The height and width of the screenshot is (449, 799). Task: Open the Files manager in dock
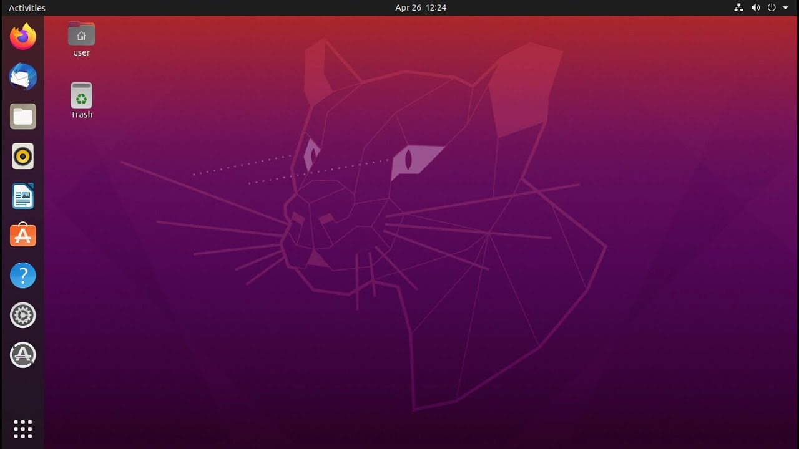(23, 117)
